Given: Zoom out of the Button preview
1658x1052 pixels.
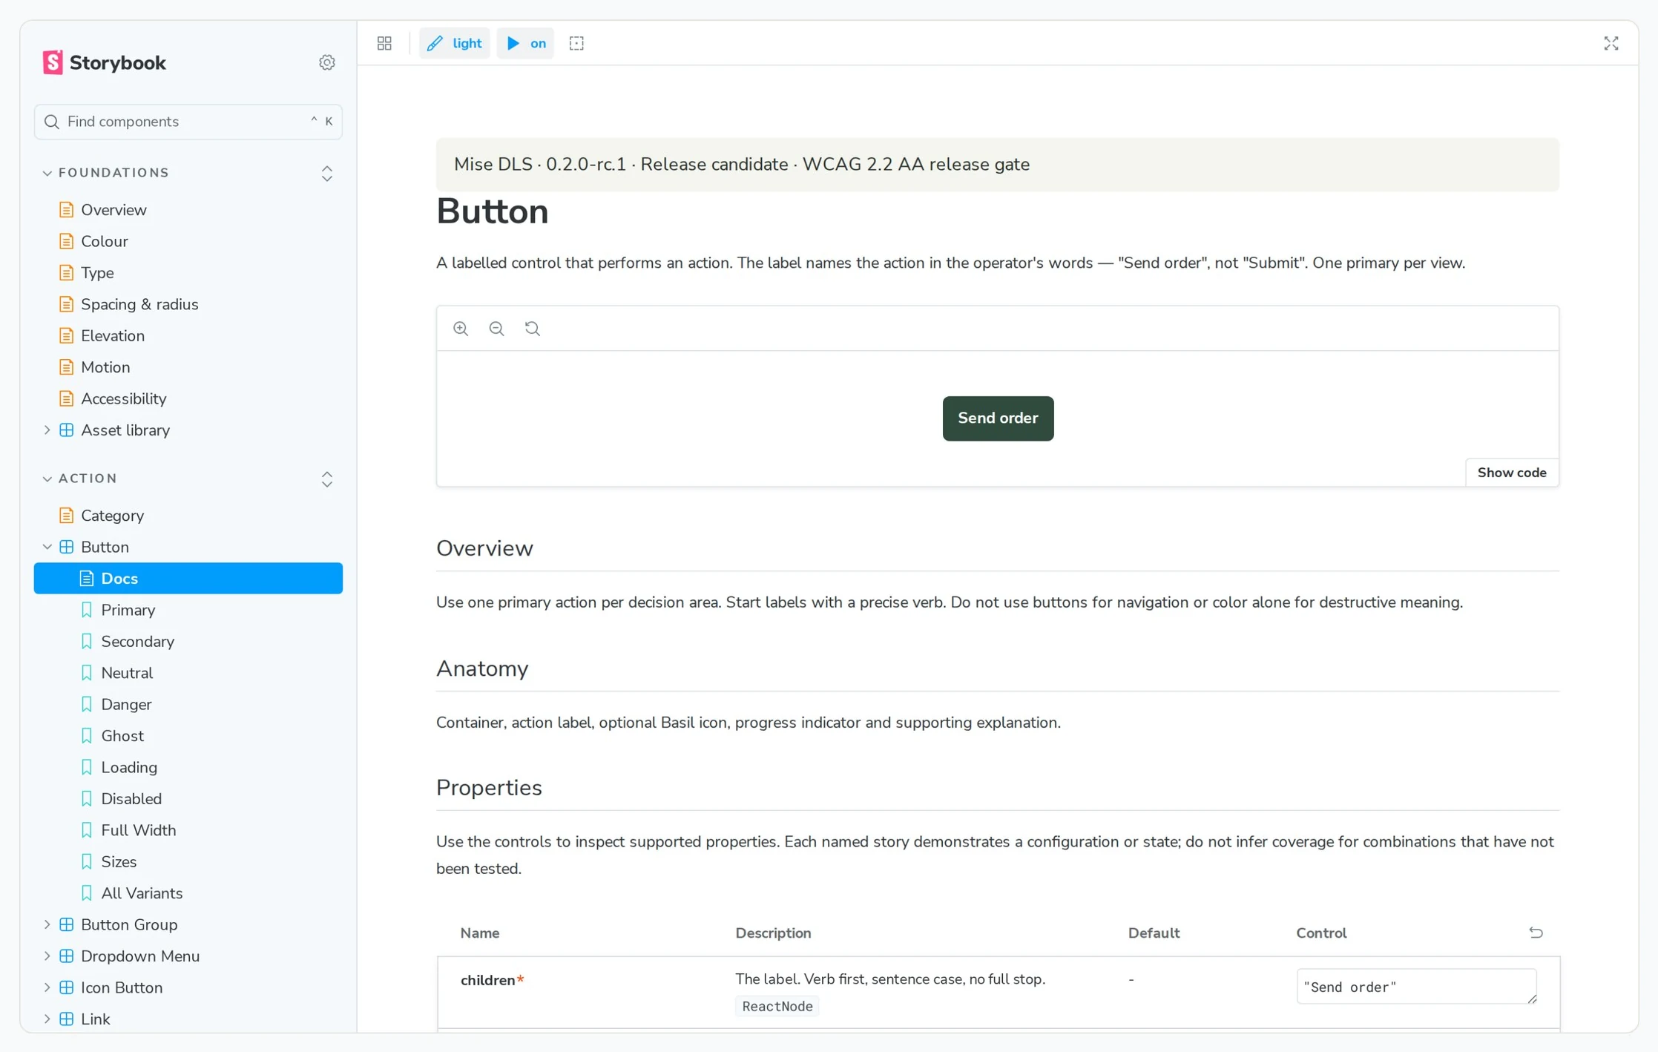Looking at the screenshot, I should click(x=496, y=329).
